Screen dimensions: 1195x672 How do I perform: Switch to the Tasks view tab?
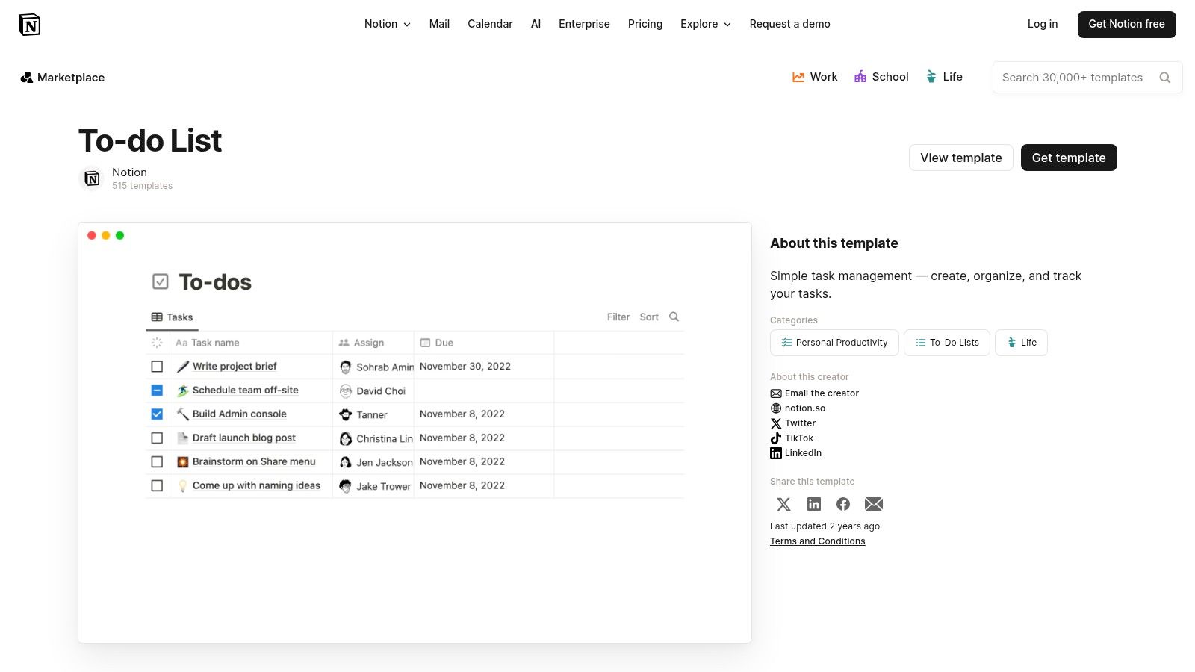click(x=173, y=317)
